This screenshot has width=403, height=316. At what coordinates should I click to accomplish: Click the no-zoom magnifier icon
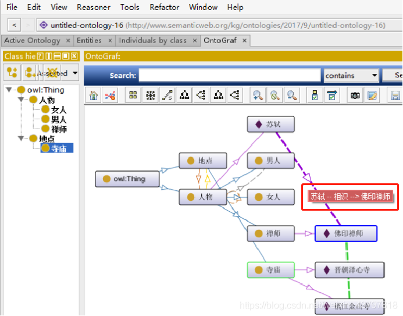pos(274,95)
